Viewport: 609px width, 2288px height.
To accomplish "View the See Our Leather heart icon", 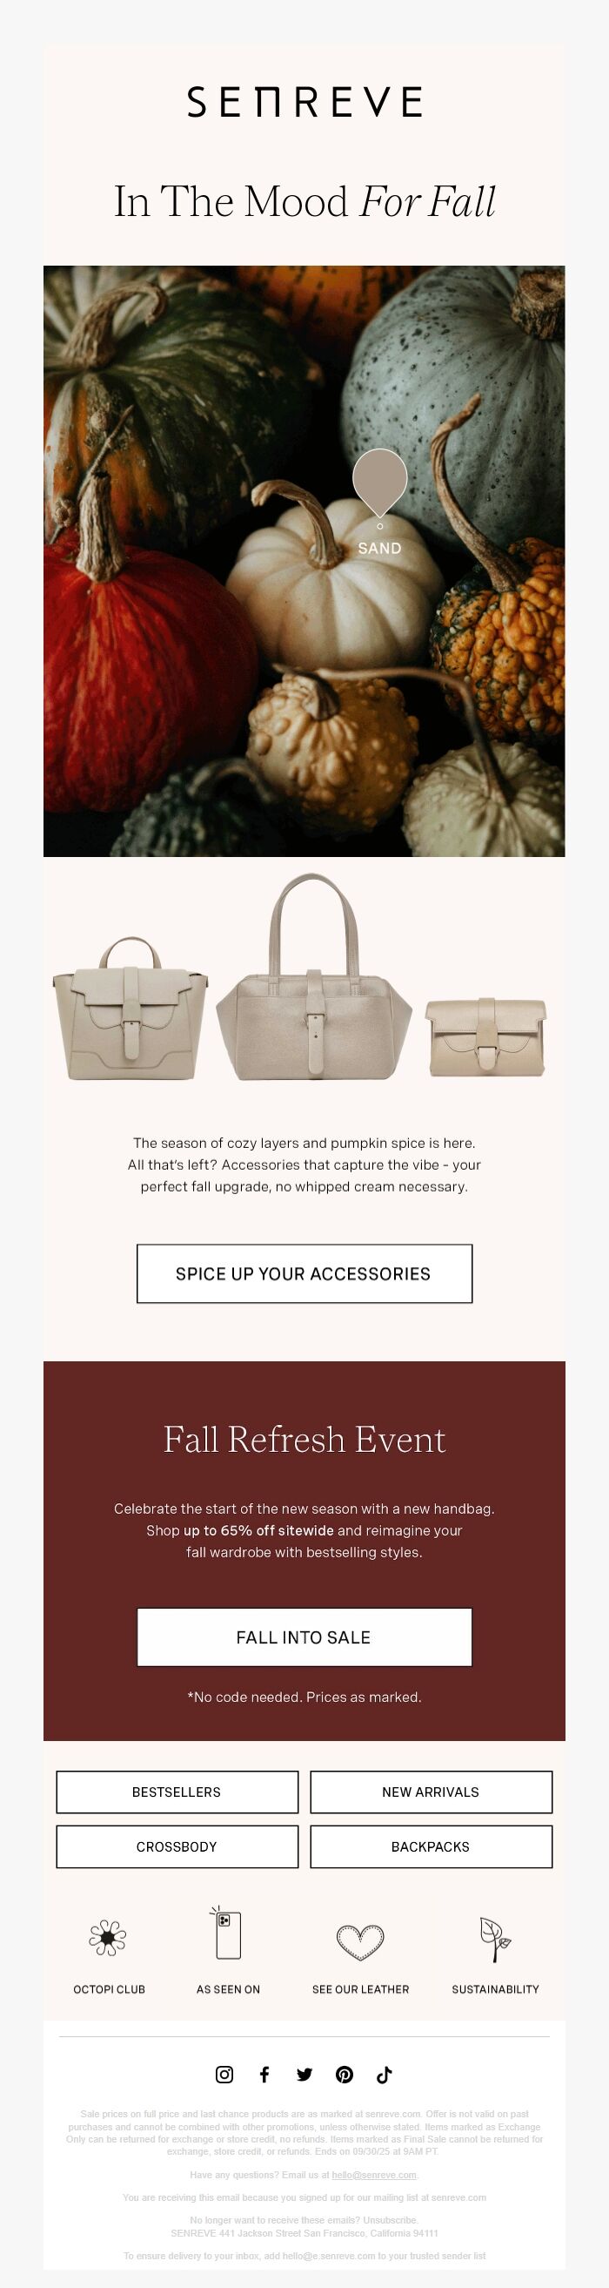I will (x=360, y=1941).
